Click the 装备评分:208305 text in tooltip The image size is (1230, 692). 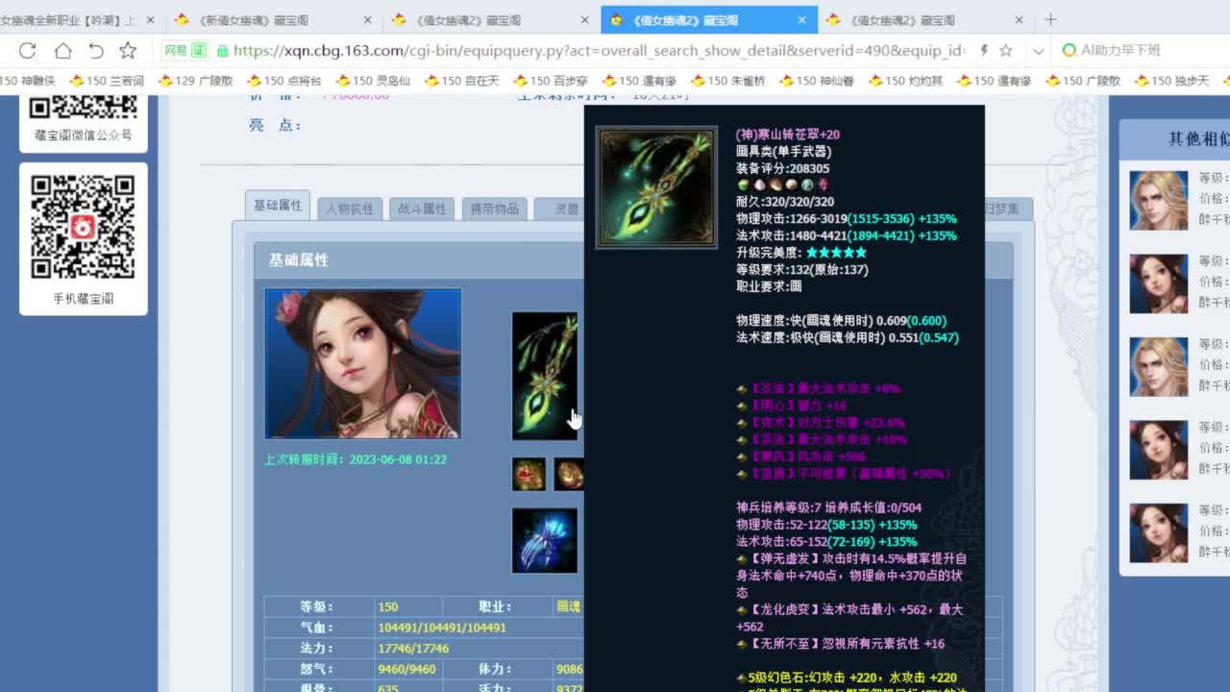coord(782,168)
